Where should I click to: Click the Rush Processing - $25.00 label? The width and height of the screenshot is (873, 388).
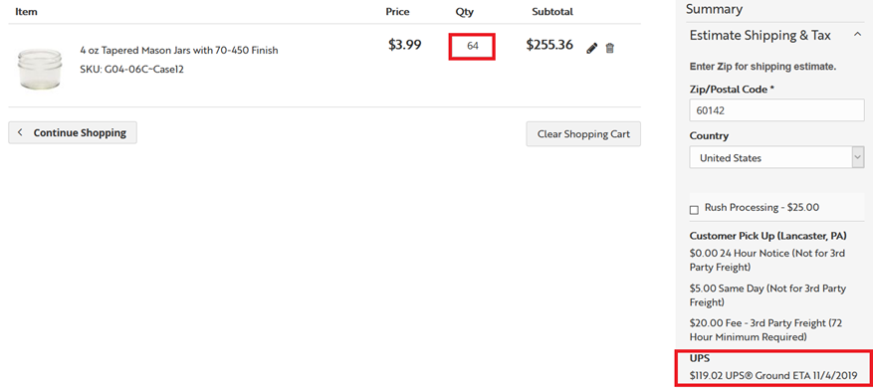tap(762, 207)
